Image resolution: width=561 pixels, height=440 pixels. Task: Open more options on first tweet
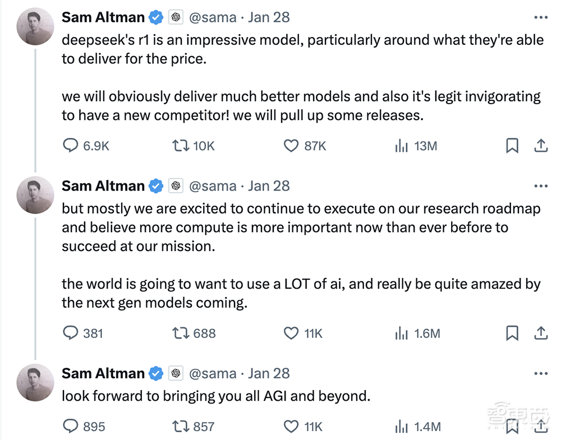coord(540,17)
